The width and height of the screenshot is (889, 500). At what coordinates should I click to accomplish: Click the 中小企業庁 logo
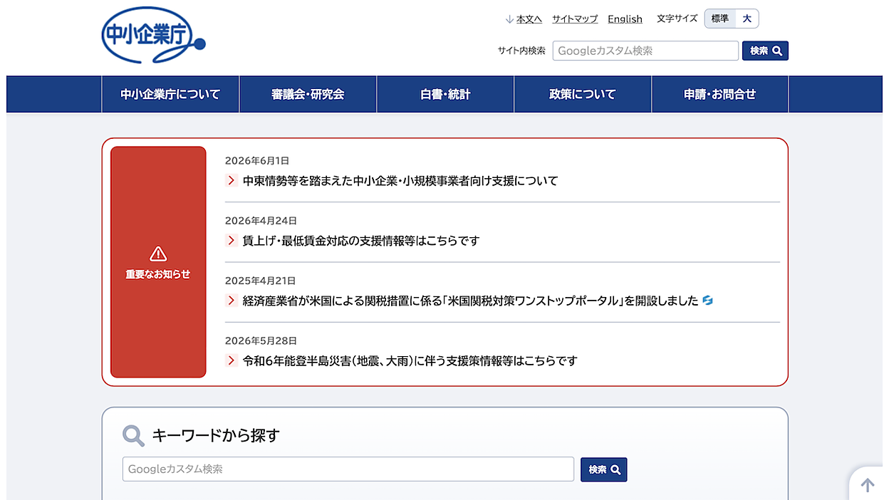[154, 36]
